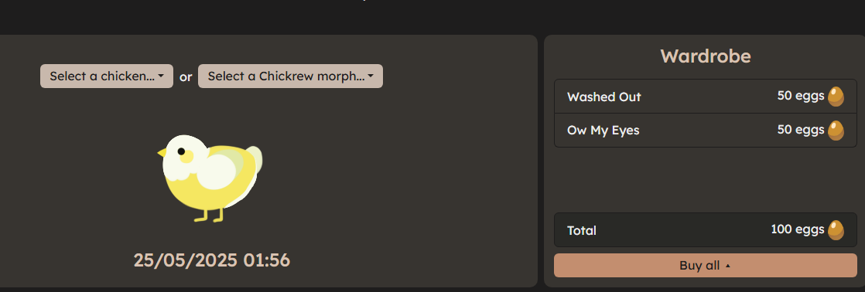The height and width of the screenshot is (292, 865).
Task: Buy all wardrobe items
Action: [x=705, y=266]
